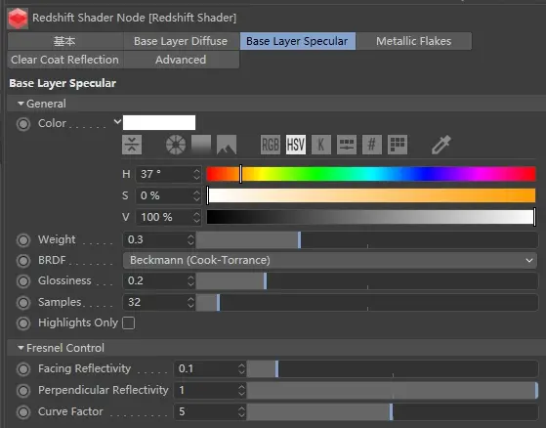Viewport: 546px width, 428px height.
Task: Toggle the Perpendicular Reflectivity animation dot
Action: (23, 391)
